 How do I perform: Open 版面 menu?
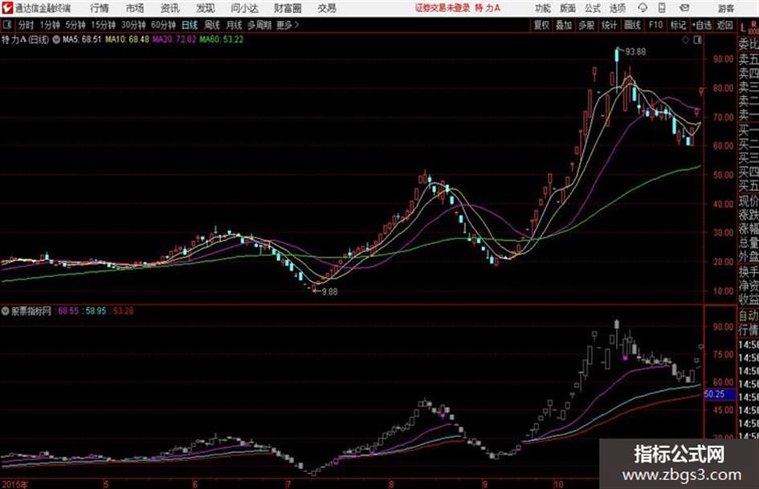tap(568, 8)
